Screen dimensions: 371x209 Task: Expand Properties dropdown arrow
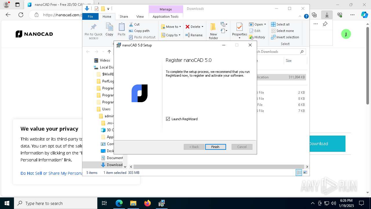[239, 38]
